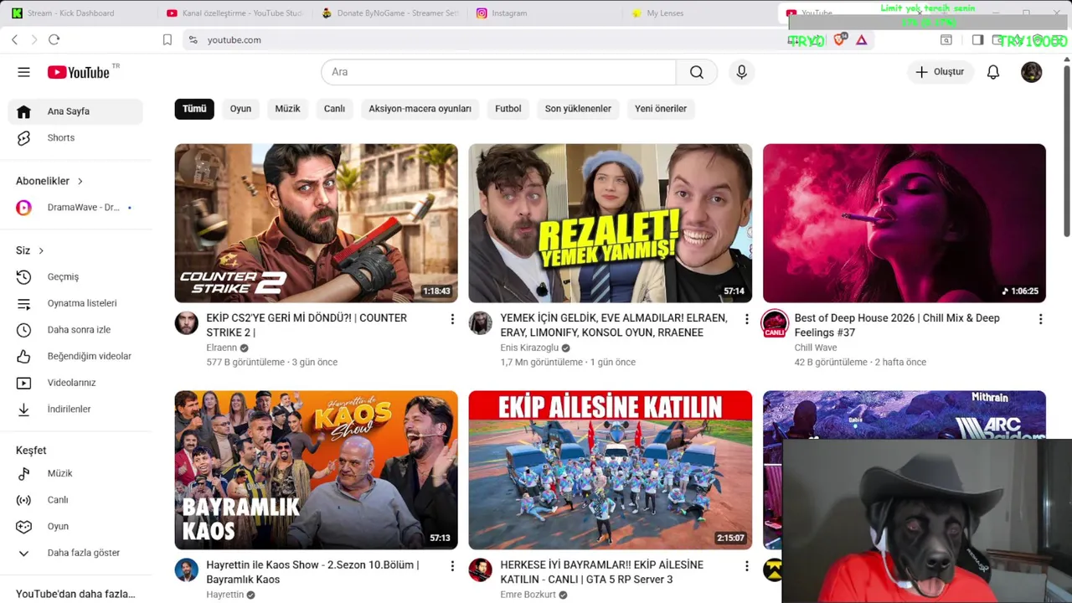Open DramaWave subscription channel

tap(75, 208)
